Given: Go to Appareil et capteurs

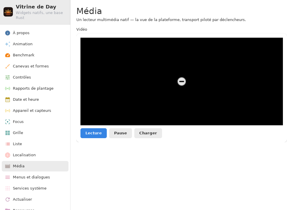Looking at the screenshot, I should [x=35, y=111].
